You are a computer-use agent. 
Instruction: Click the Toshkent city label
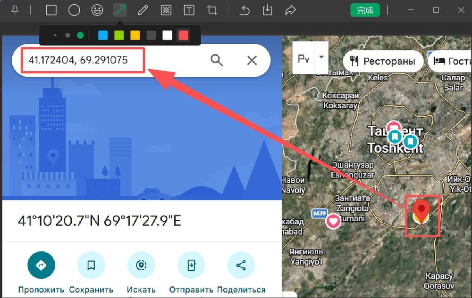tap(395, 148)
